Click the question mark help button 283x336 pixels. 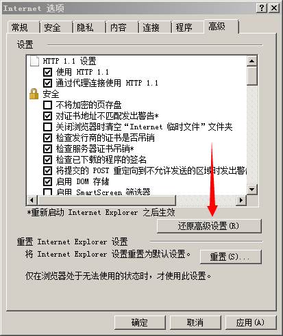click(x=262, y=8)
